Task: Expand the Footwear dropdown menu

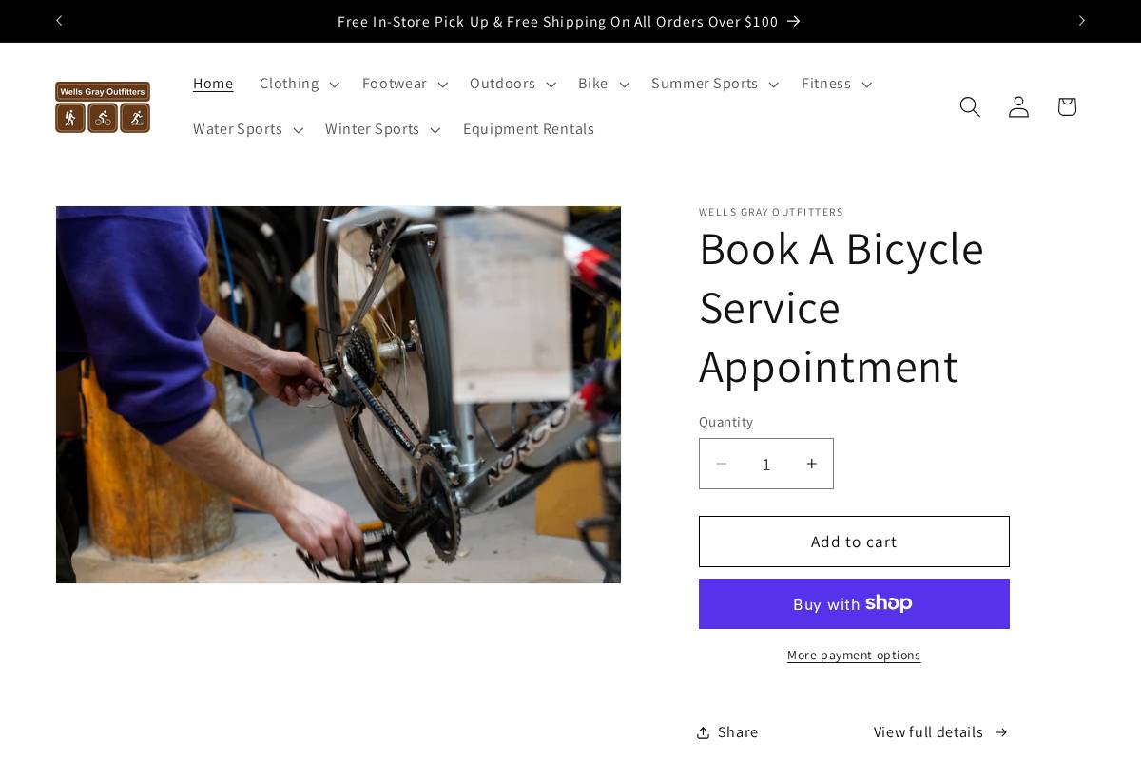Action: (x=404, y=84)
